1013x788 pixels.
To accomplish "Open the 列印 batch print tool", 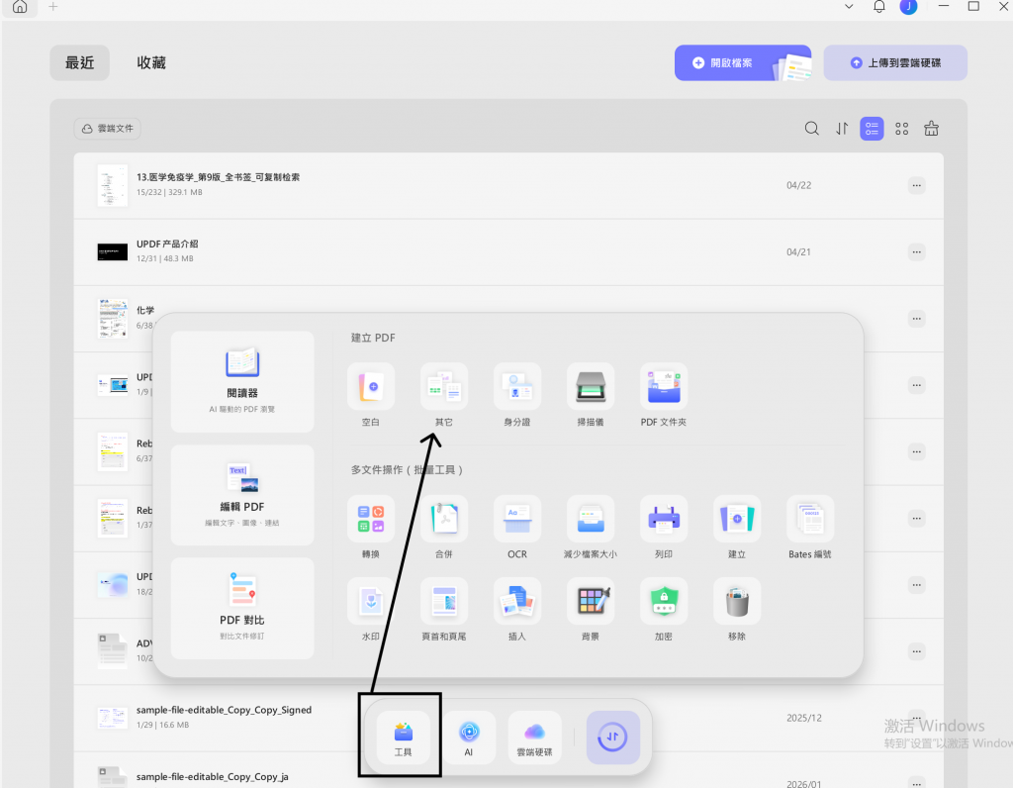I will 664,519.
